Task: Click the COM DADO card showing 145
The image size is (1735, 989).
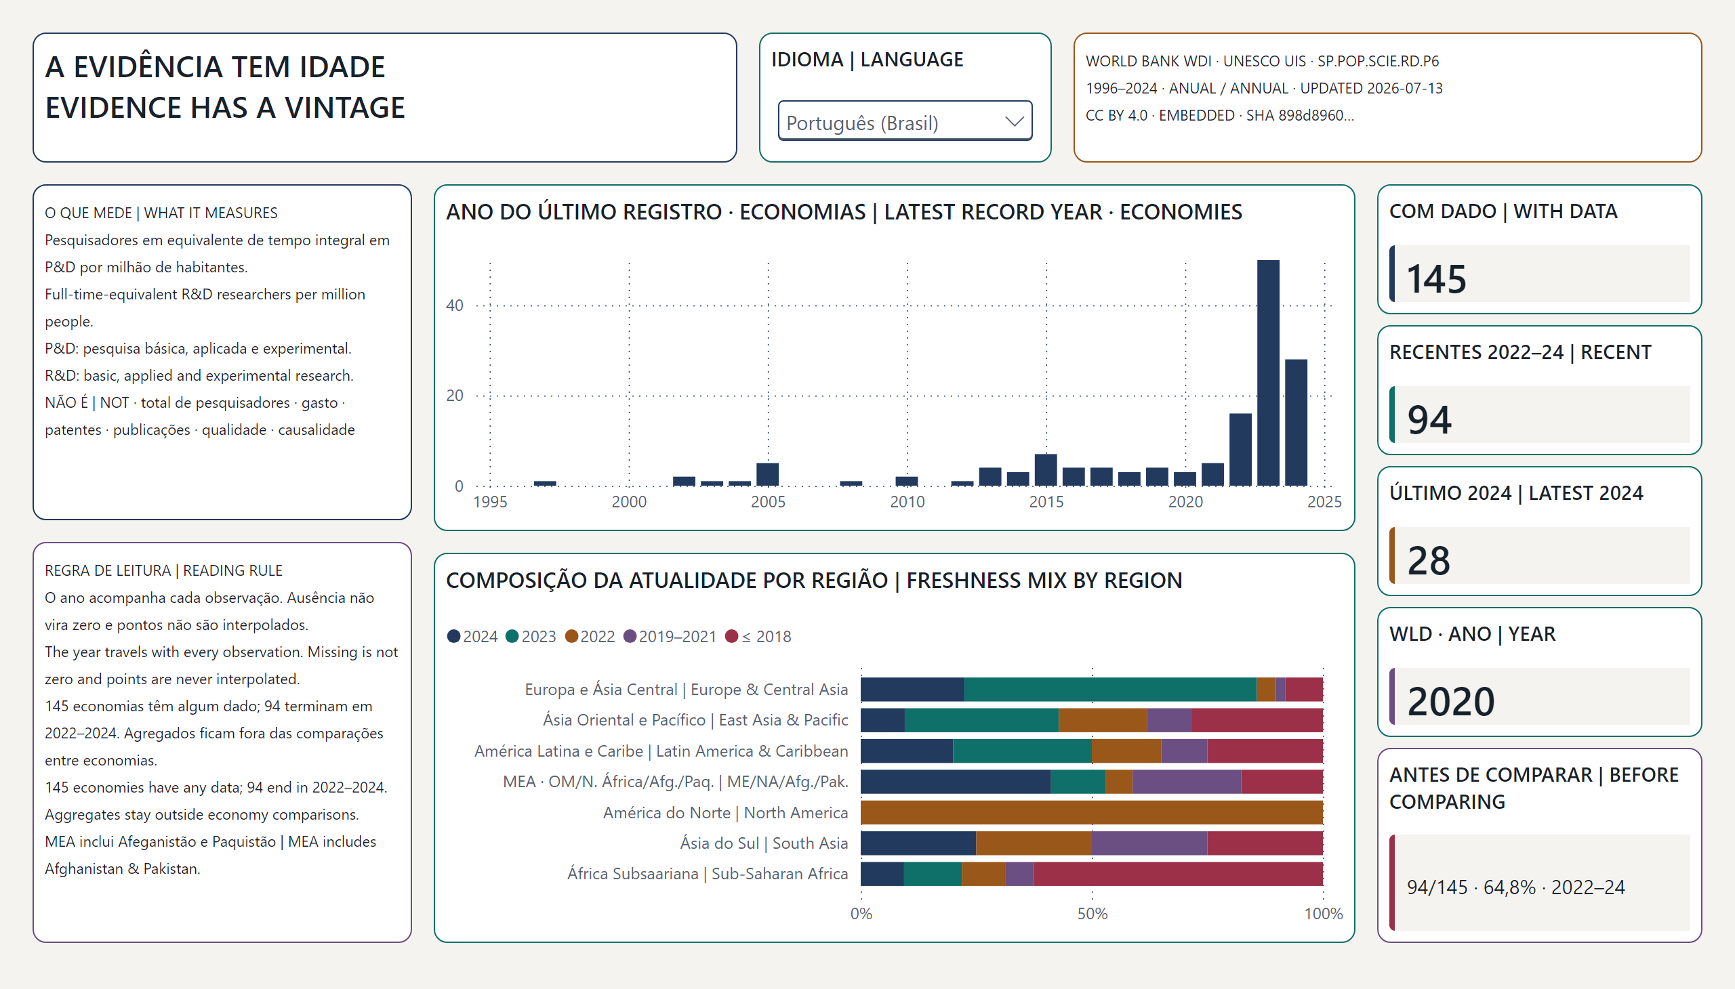Action: point(1539,249)
